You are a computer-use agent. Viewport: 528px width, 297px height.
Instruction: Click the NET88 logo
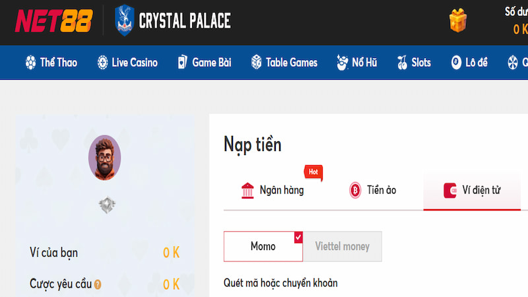pyautogui.click(x=55, y=20)
